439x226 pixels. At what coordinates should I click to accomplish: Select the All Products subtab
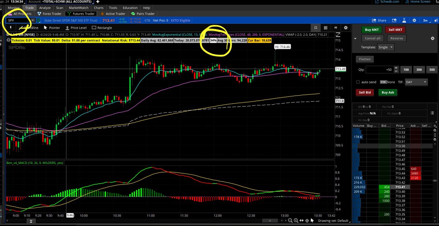[19, 14]
